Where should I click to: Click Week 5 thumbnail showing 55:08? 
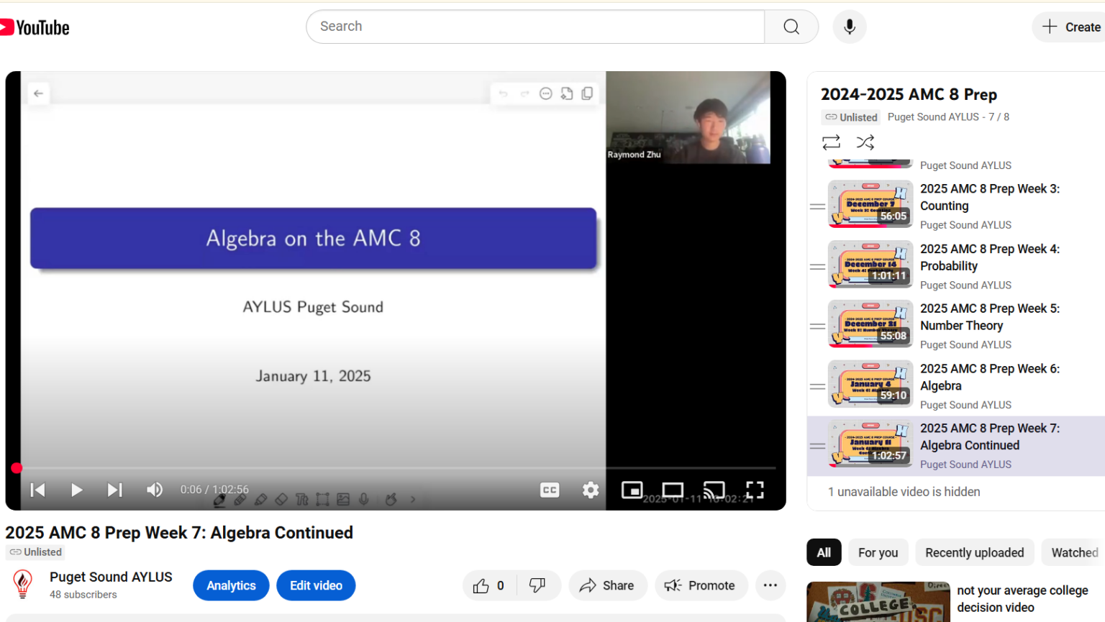pyautogui.click(x=870, y=324)
